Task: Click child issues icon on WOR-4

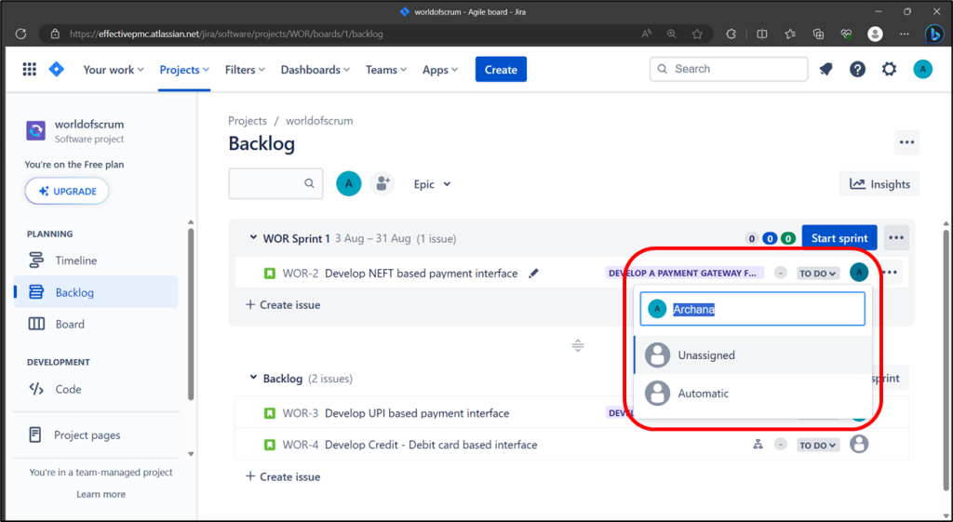Action: [758, 445]
